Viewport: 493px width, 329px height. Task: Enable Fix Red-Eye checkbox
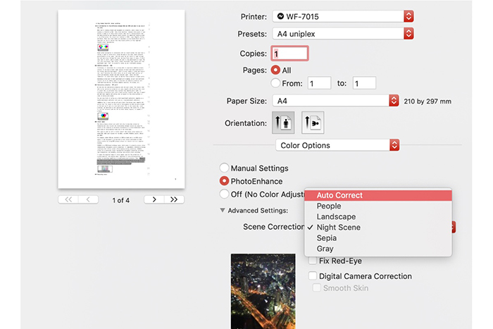(x=313, y=261)
